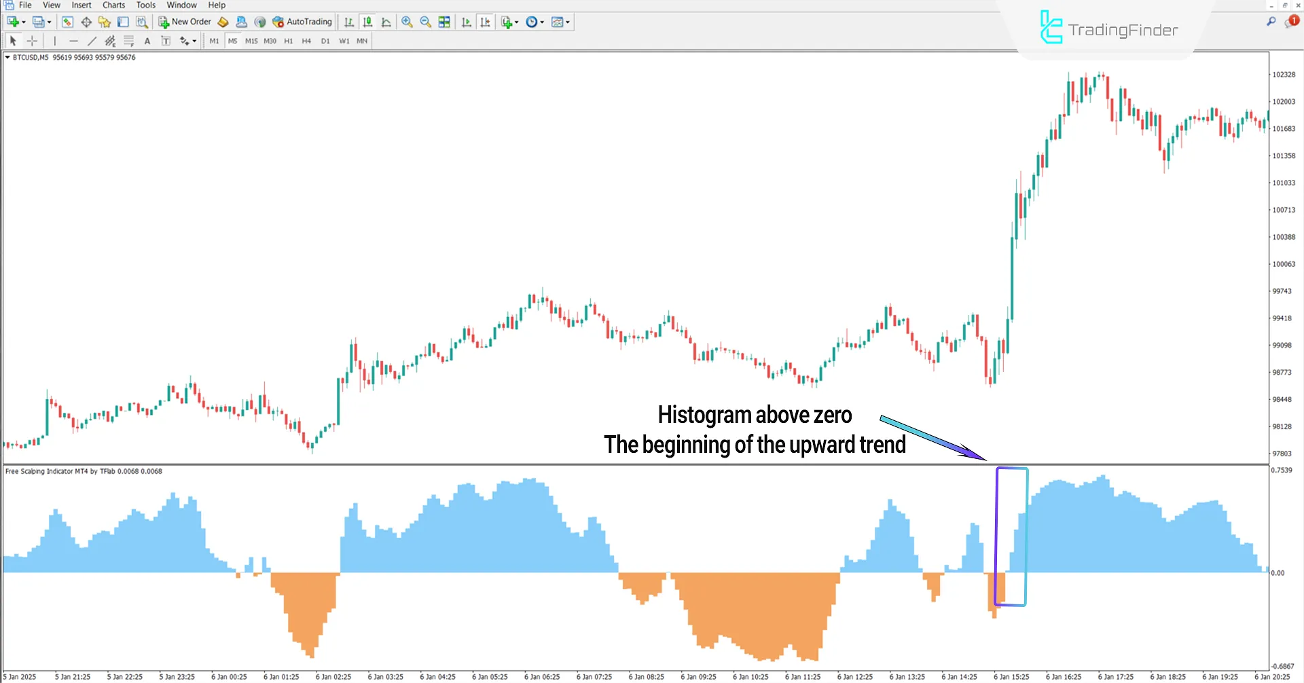
Task: Select candlestick chart display mode
Action: (x=367, y=22)
